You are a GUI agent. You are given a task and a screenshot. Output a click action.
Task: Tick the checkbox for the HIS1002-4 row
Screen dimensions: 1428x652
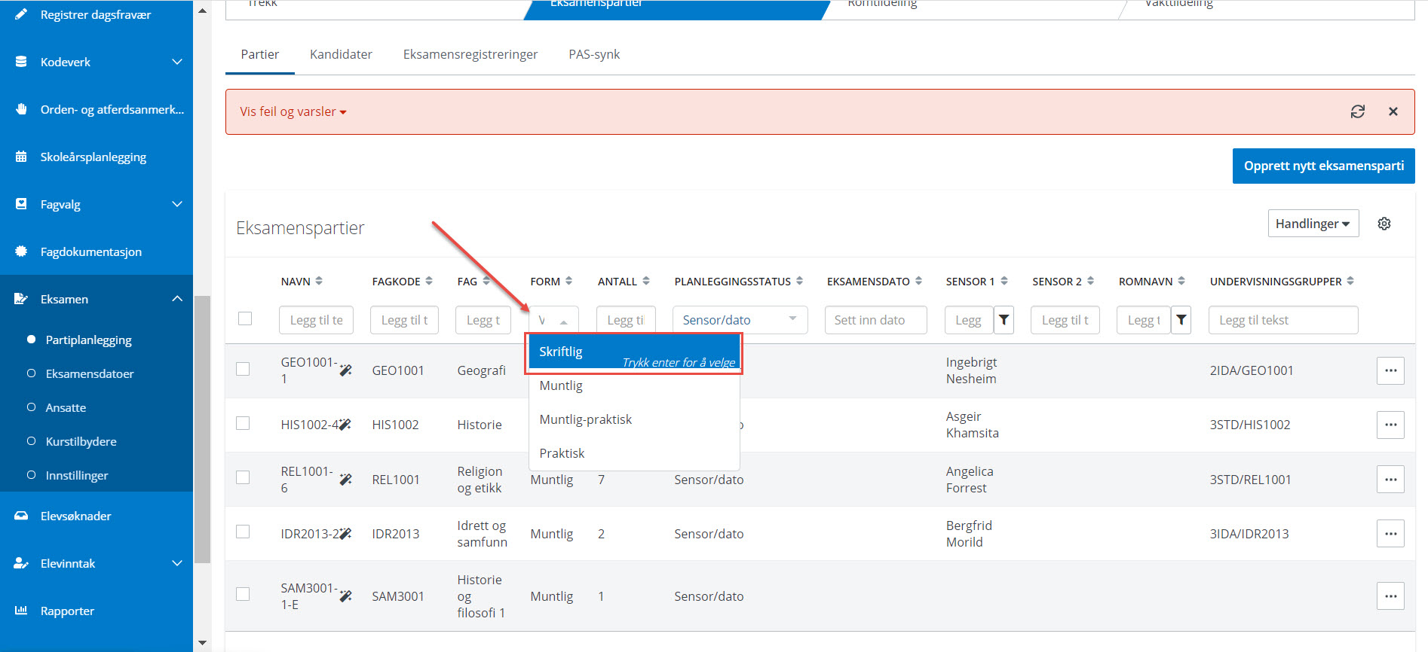pyautogui.click(x=243, y=423)
